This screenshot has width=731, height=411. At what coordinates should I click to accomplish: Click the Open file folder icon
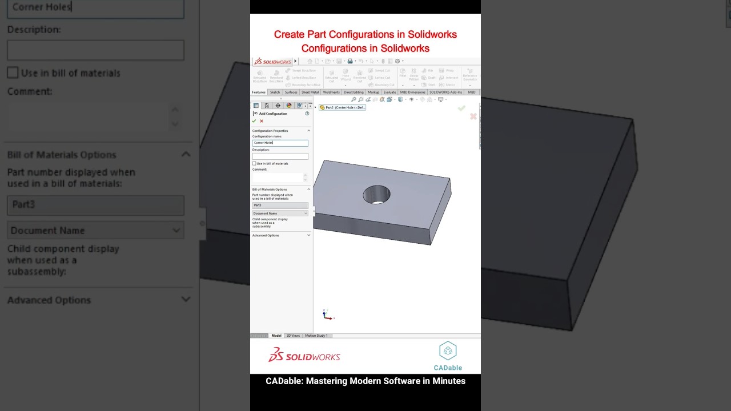[328, 61]
